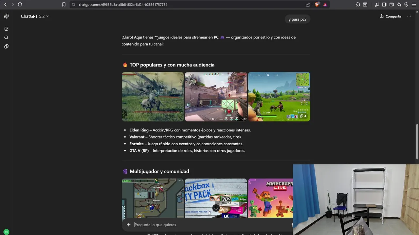Open the Jackbox Party Pack thumbnail
This screenshot has height=235, width=419.
216,198
